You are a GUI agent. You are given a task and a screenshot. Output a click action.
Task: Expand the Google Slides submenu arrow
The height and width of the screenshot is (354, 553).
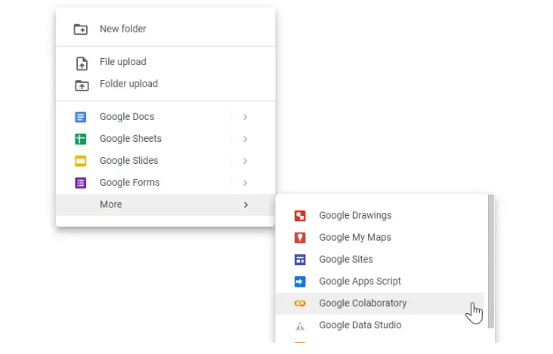pos(245,161)
